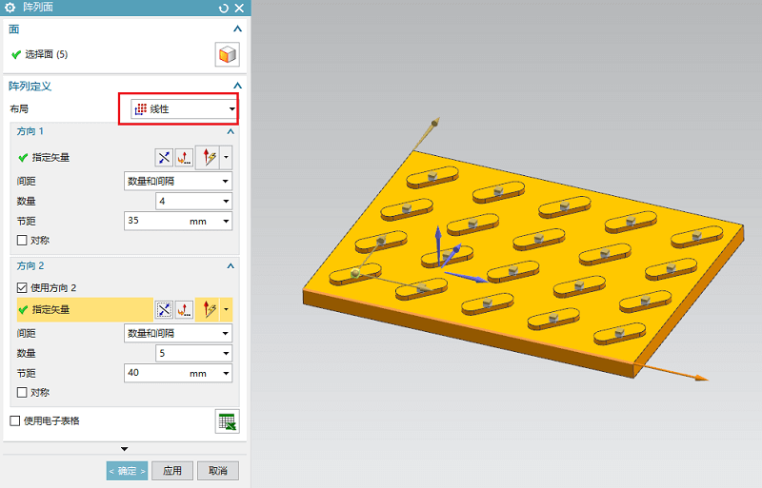Image resolution: width=762 pixels, height=488 pixels.
Task: Click the select-face cube icon
Action: point(227,54)
